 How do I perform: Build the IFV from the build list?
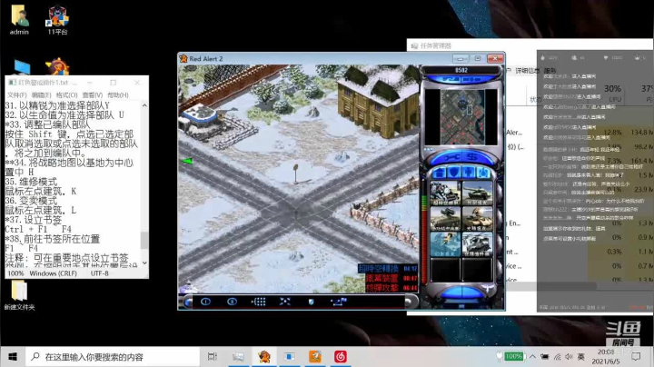[445, 219]
